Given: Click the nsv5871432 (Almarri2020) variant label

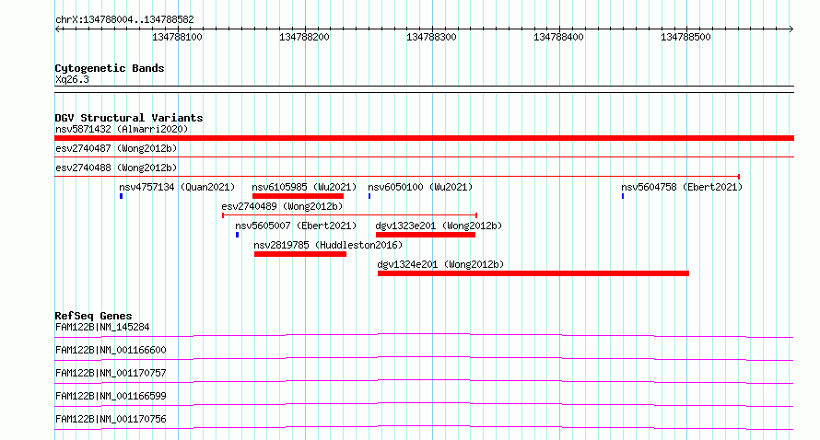Looking at the screenshot, I should [x=122, y=129].
